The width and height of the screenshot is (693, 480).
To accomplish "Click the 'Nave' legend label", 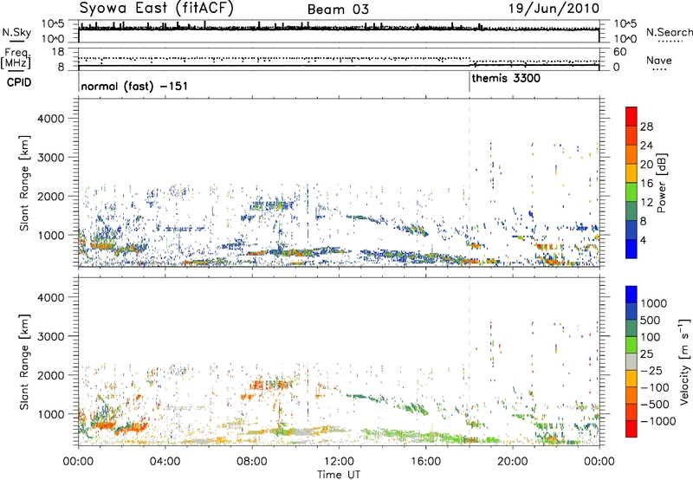I will 659,60.
